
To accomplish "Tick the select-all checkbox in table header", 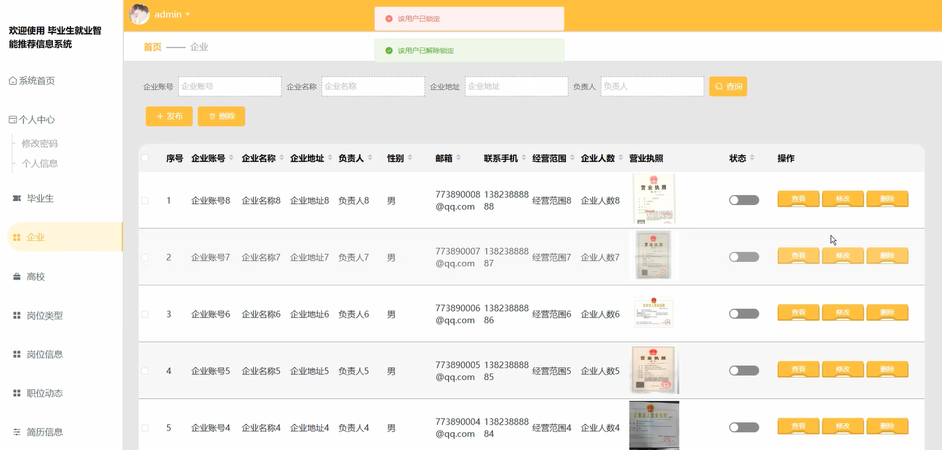I will click(145, 158).
